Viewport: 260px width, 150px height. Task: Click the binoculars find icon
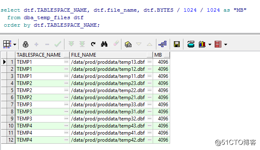[104, 44]
